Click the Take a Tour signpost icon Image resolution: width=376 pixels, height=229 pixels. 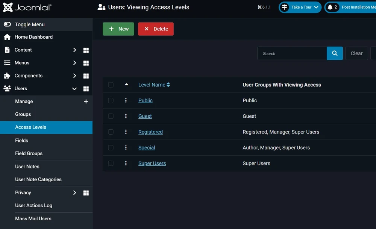coord(284,7)
